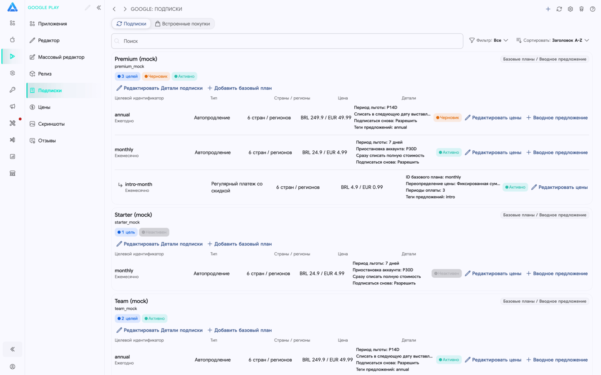
Task: Edit prices for Team annual plan
Action: (x=493, y=360)
